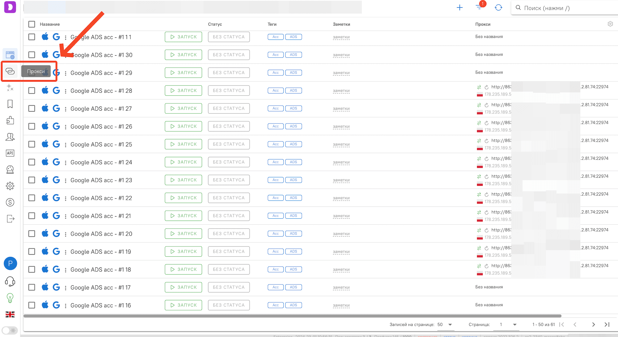Click the plus icon to add profile
This screenshot has height=337, width=618.
460,8
